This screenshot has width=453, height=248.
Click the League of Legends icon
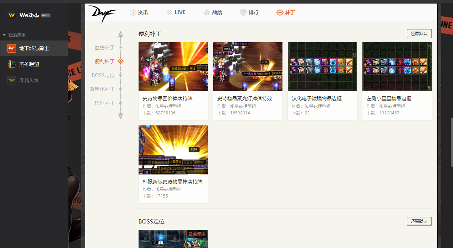(x=12, y=64)
